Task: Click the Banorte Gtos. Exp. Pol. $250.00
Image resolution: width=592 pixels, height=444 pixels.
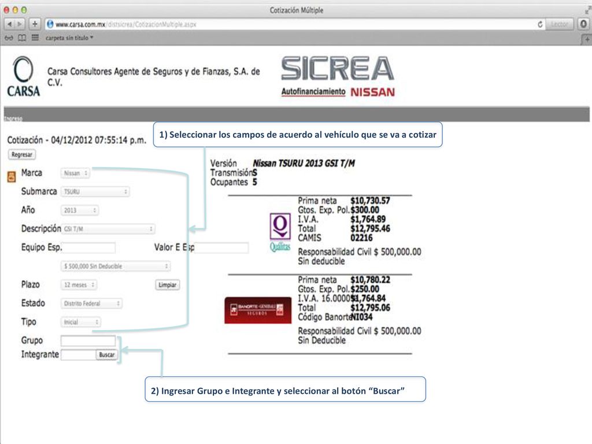Action: click(x=365, y=289)
